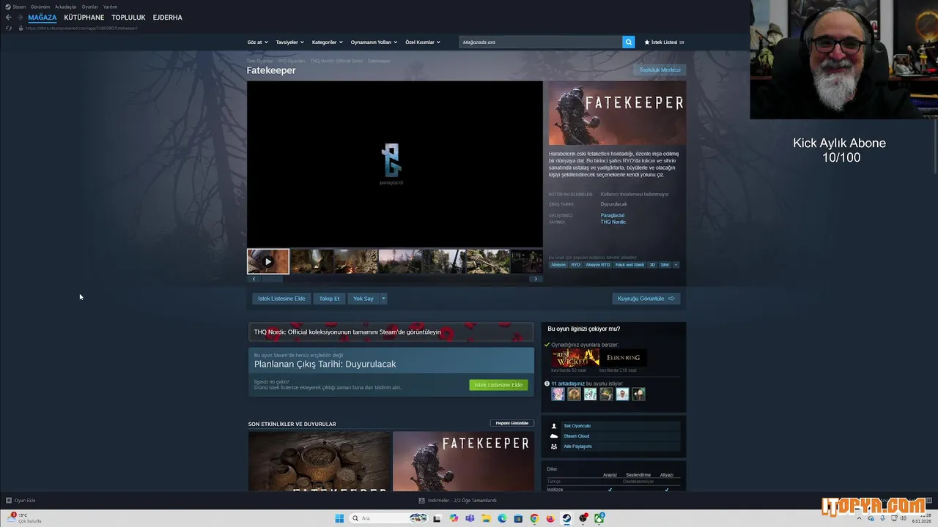Open Task View from the taskbar

[437, 518]
